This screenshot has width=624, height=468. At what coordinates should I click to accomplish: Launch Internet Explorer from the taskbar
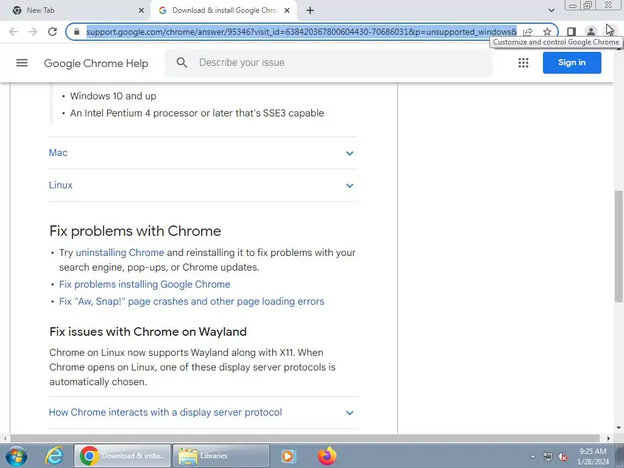click(54, 456)
